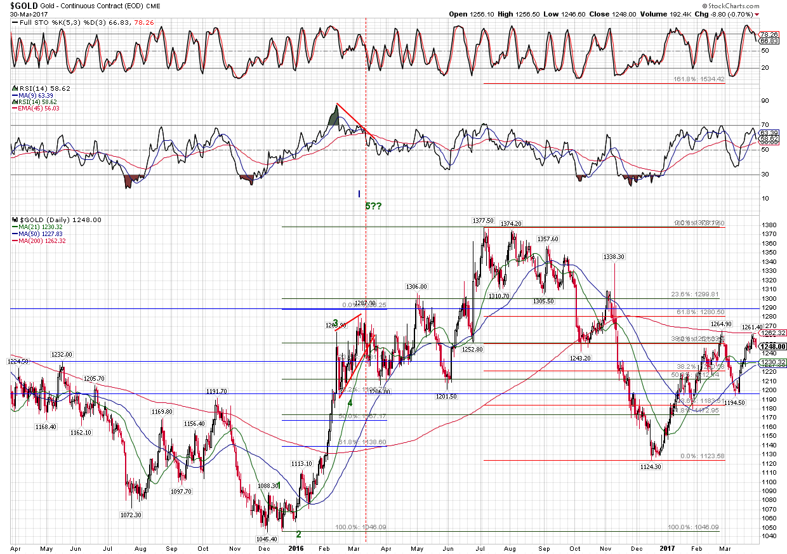The image size is (787, 554).
Task: Click the 161.8%: 1534.42 Fibonacci label
Action: (x=698, y=79)
